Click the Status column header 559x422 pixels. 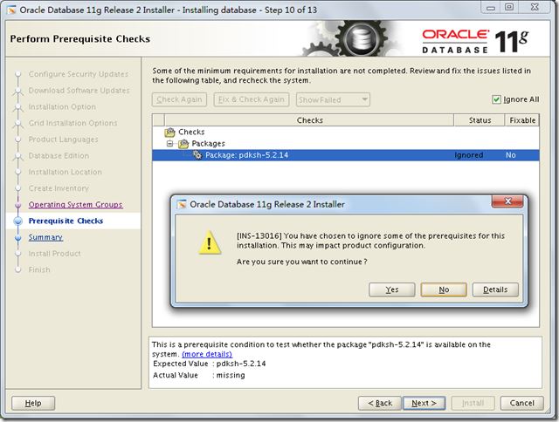pos(480,120)
